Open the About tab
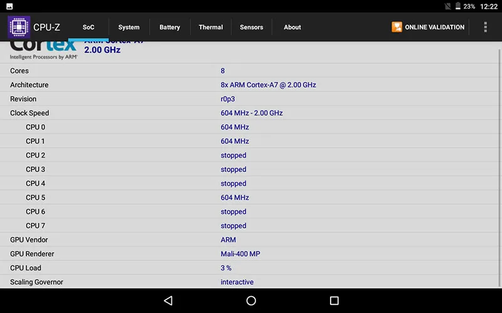The width and height of the screenshot is (502, 313). click(x=292, y=27)
